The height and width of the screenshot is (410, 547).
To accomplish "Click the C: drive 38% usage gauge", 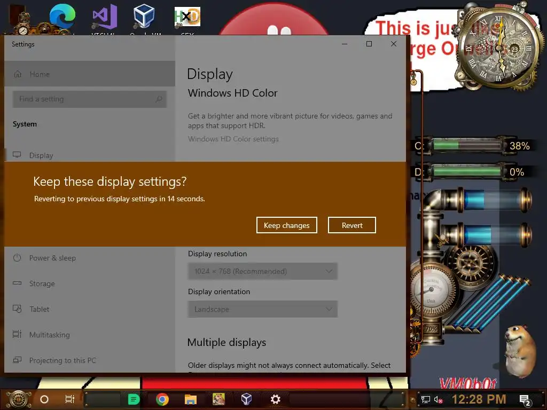I will coord(472,145).
